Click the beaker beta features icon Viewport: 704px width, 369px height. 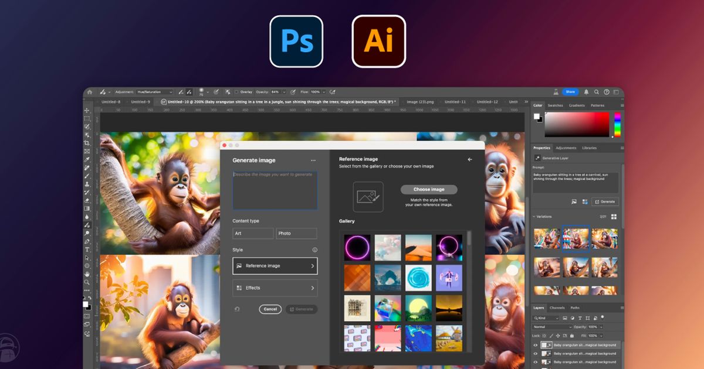(555, 92)
